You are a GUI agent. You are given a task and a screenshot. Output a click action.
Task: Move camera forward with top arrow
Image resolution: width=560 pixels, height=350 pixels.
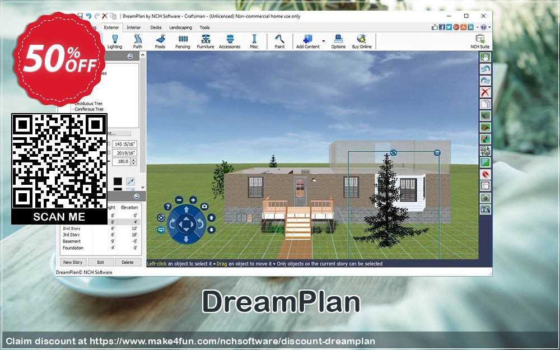[x=186, y=209]
